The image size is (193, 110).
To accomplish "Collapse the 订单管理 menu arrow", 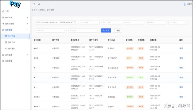I will coord(27,30).
